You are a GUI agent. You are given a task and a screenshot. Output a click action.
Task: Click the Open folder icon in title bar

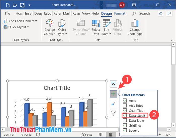[x=15, y=5]
